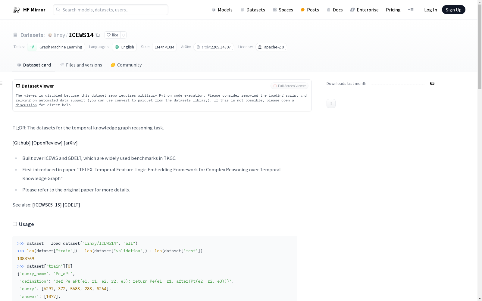This screenshot has height=301, width=482.
Task: Open the [ICEWS05_15] link
Action: click(x=47, y=205)
